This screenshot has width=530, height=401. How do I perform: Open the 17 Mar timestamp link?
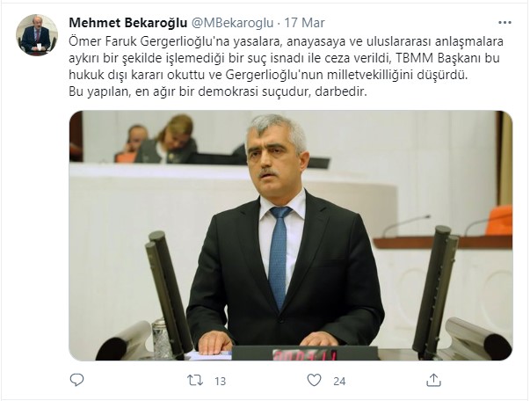[x=304, y=23]
